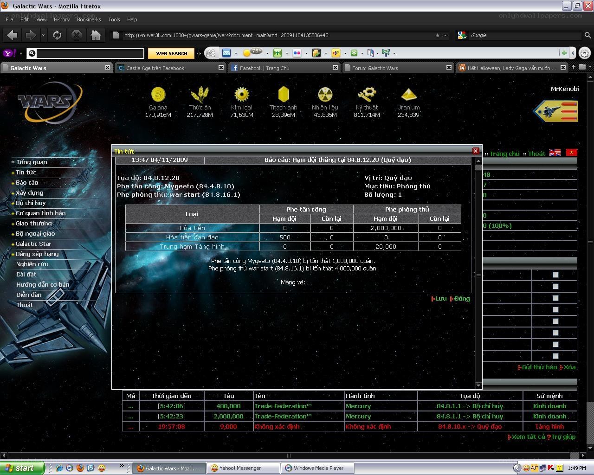Click the Internet Explorer quick launch icon

click(59, 468)
